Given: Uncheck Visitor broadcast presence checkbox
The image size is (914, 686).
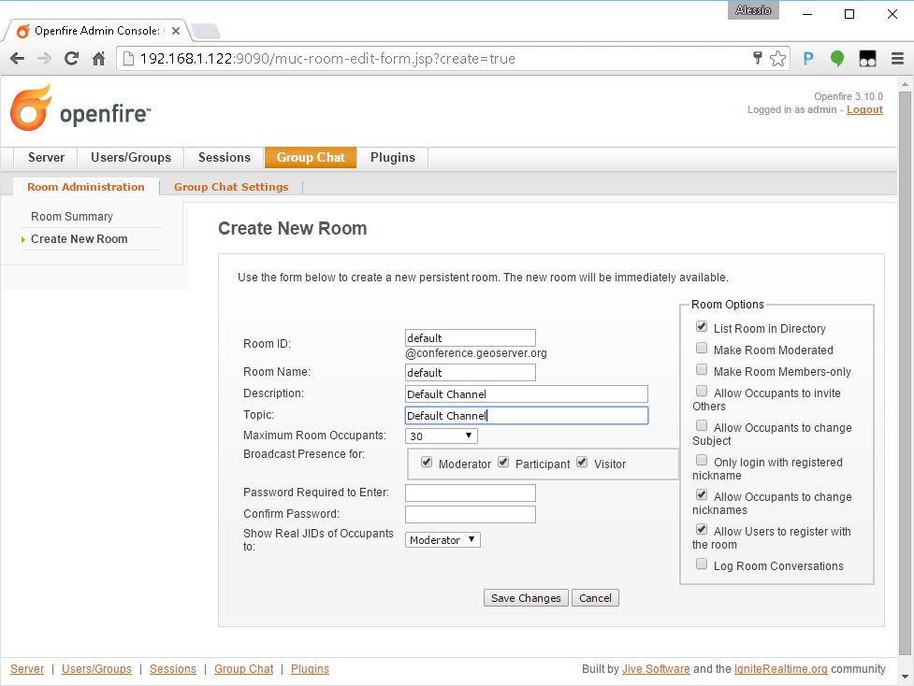Looking at the screenshot, I should (582, 463).
